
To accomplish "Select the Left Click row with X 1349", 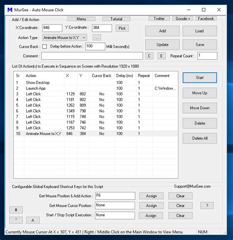I will click(x=96, y=111).
